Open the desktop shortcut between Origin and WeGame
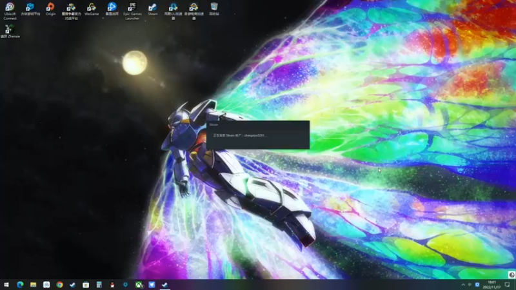516x290 pixels. [71, 11]
